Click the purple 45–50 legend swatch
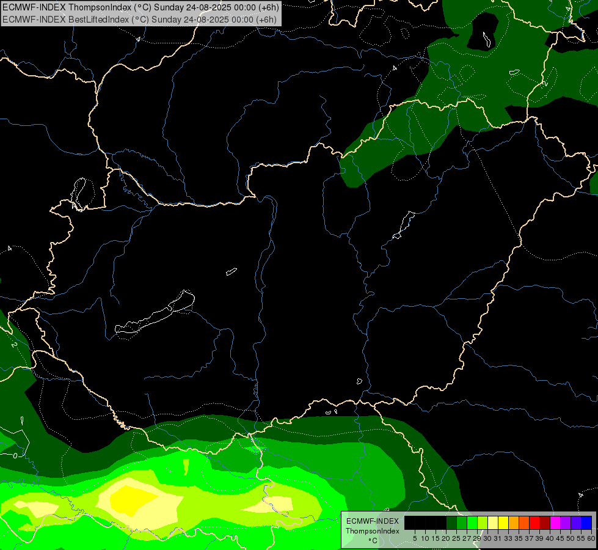 [566, 523]
